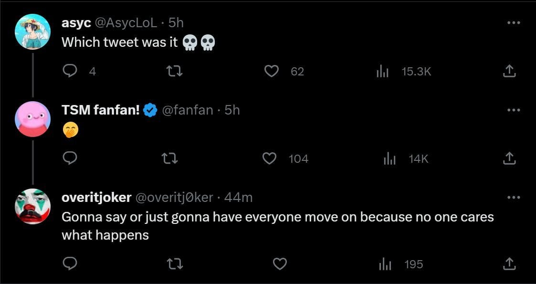Open more options on overitjoker's tweet

click(x=513, y=197)
